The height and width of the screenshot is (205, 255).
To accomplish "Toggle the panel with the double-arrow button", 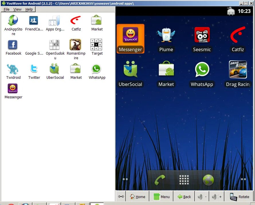I will pyautogui.click(x=121, y=197).
